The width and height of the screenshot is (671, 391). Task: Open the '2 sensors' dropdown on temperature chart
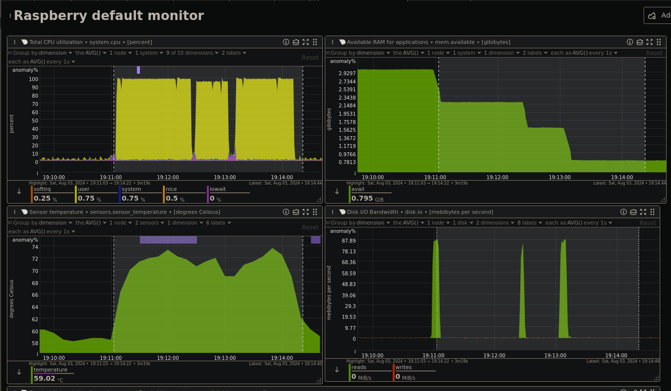point(150,223)
